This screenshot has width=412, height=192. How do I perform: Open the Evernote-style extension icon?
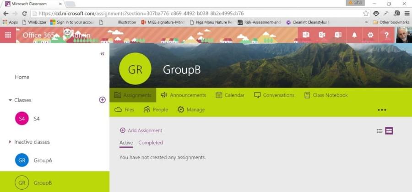(397, 13)
